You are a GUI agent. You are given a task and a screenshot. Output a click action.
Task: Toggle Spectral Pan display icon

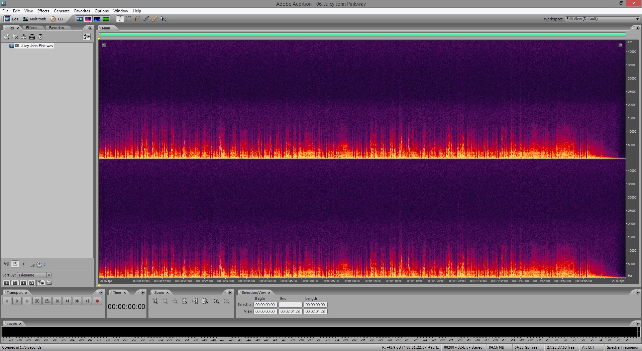(97, 19)
